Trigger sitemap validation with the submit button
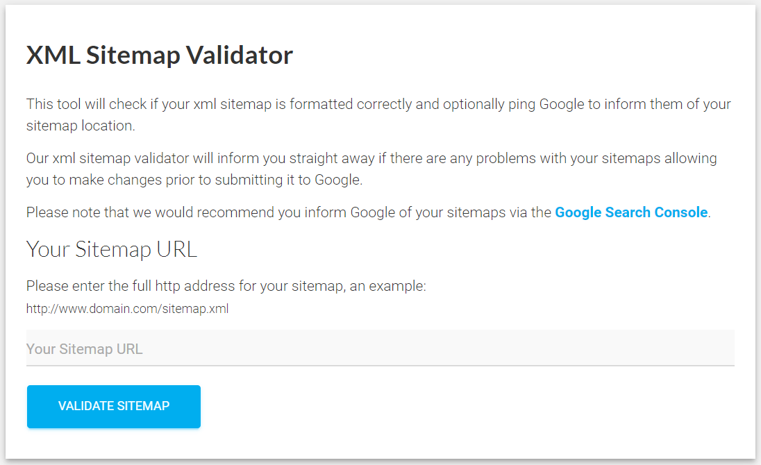The width and height of the screenshot is (761, 465). point(113,406)
